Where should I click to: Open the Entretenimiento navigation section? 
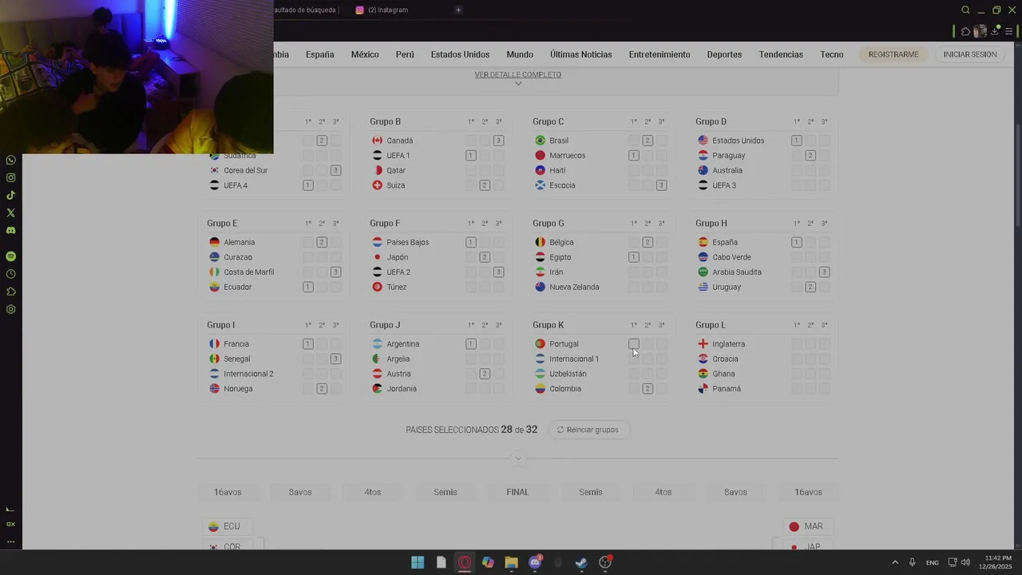660,54
